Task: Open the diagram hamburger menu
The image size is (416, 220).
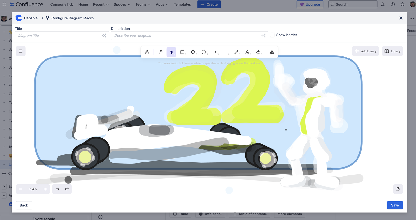Action: 20,51
